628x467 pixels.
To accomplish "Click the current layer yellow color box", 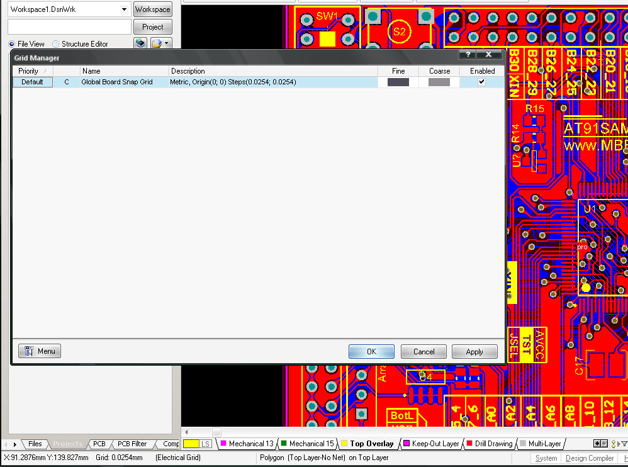I will click(191, 444).
